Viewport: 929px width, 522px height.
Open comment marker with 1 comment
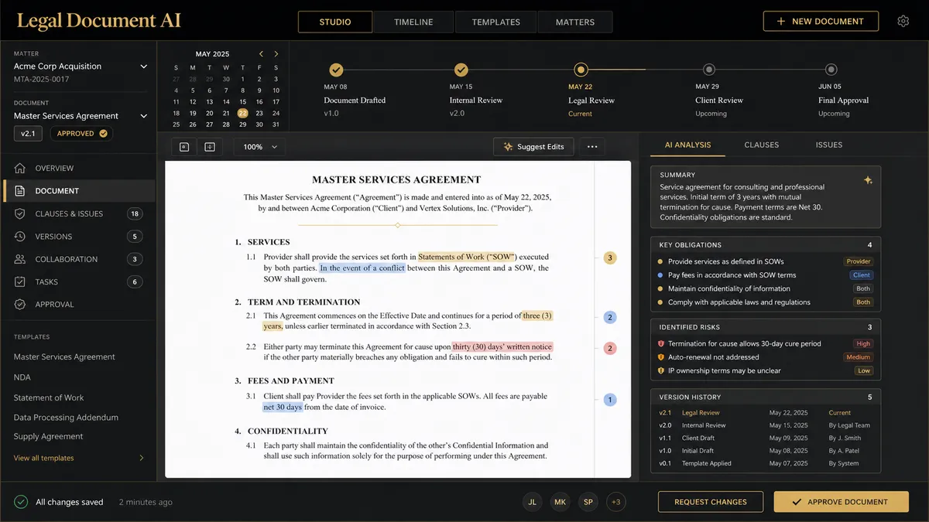610,400
